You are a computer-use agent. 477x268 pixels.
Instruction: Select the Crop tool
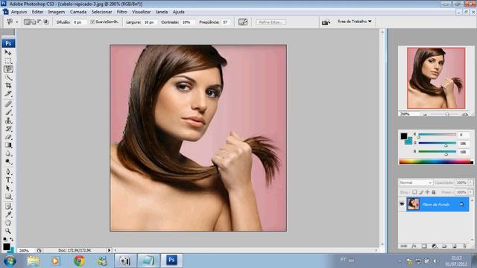point(8,86)
